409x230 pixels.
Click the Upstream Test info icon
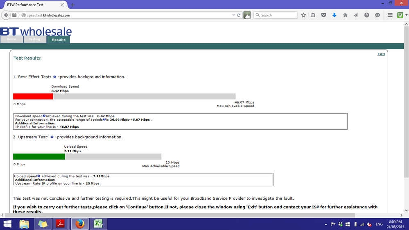[x=52, y=137]
